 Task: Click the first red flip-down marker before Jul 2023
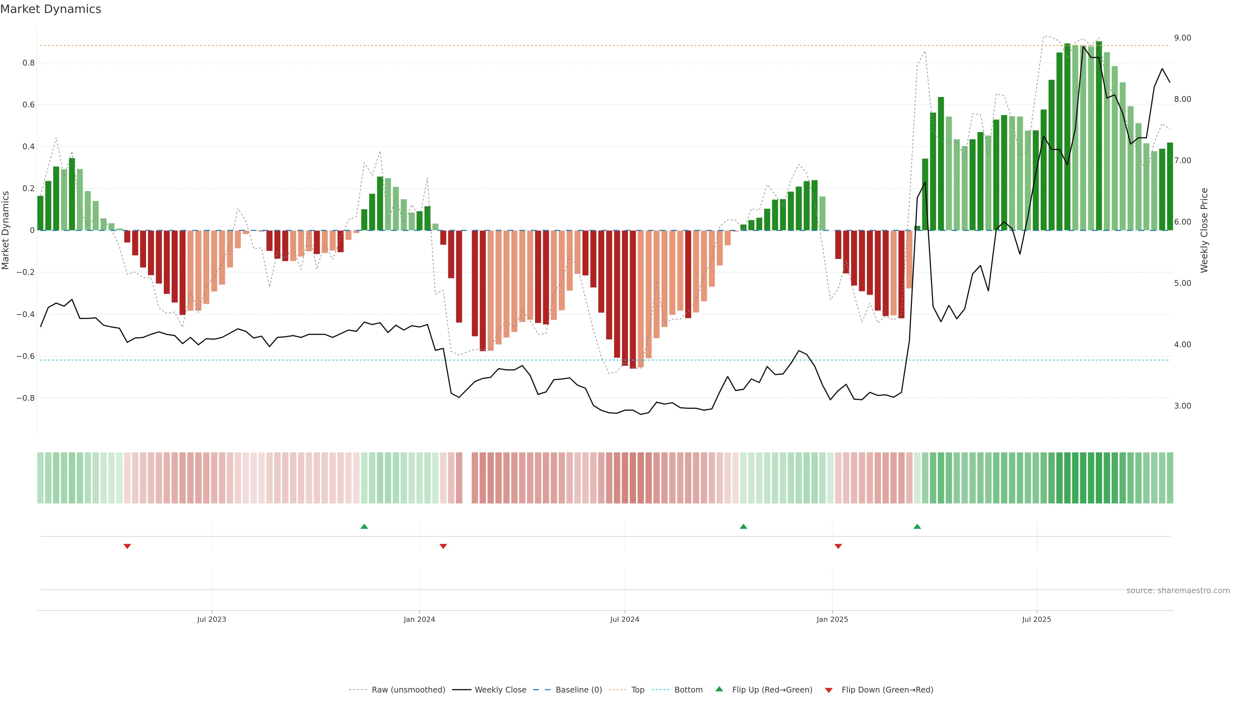pos(127,546)
